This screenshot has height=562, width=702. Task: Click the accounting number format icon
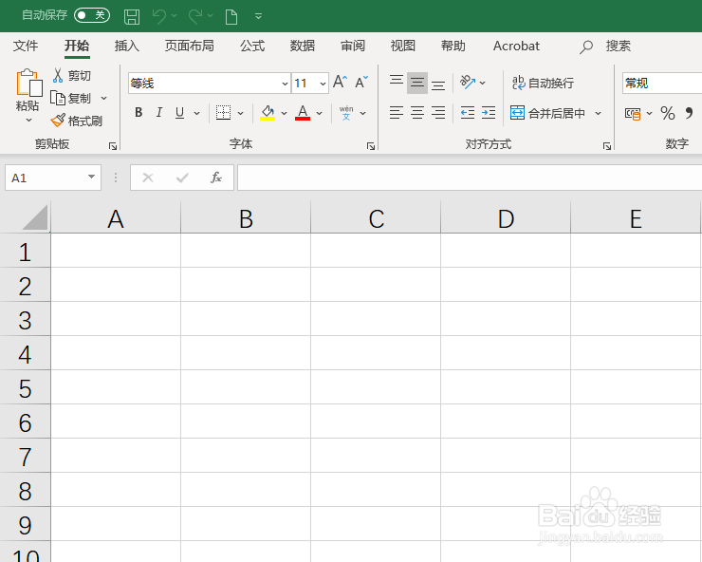click(633, 114)
